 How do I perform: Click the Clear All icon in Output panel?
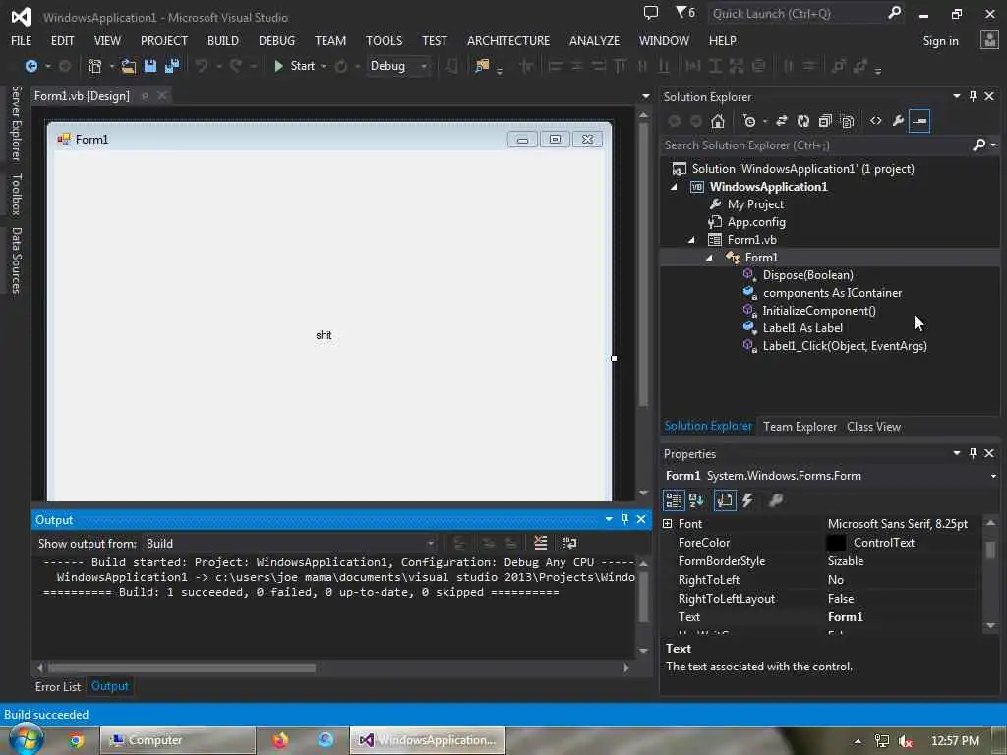(540, 543)
